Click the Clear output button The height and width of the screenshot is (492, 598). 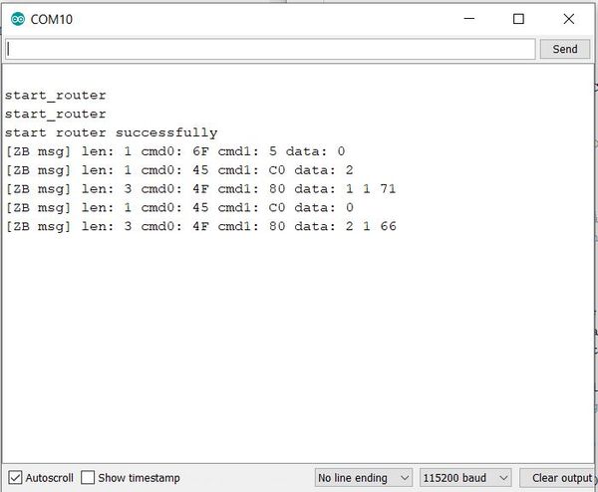click(x=558, y=477)
